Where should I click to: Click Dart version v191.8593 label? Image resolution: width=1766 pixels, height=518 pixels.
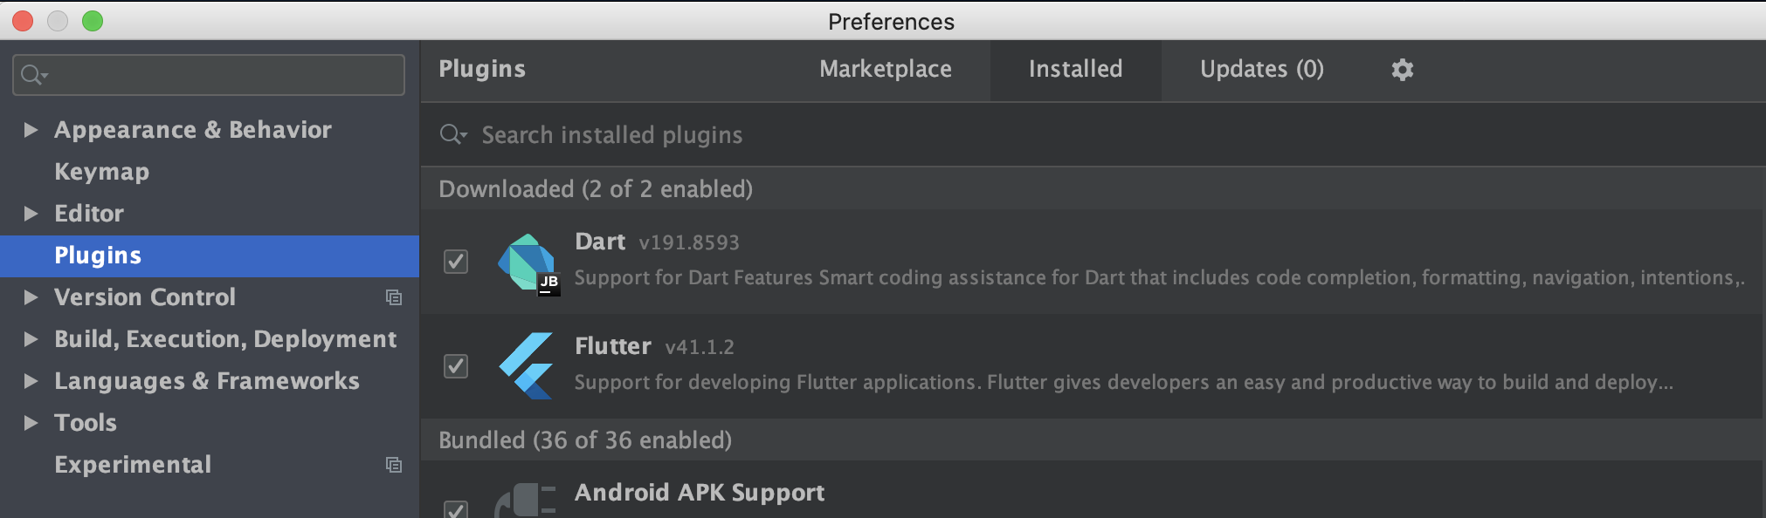pos(689,242)
